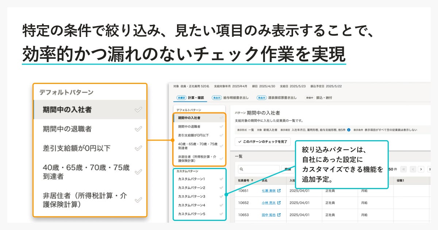Sort by 社員番号 using its arrow icon
Screen dimensions: 438x230
click(x=252, y=180)
